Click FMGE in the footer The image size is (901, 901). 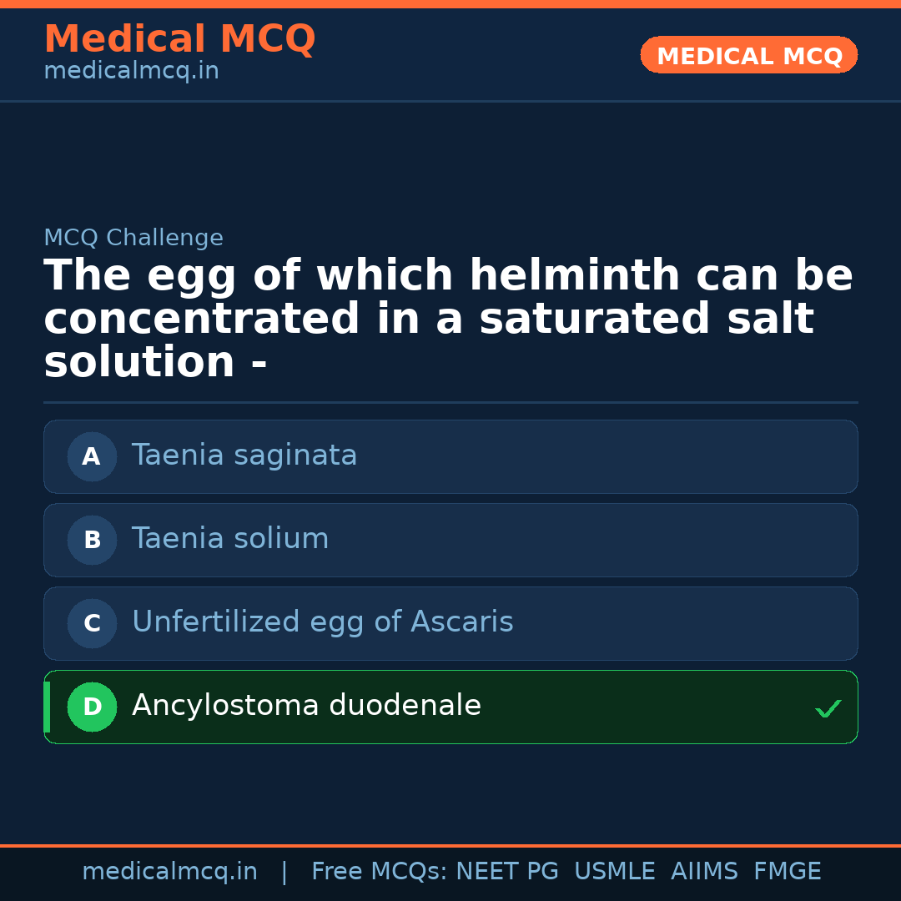point(787,872)
